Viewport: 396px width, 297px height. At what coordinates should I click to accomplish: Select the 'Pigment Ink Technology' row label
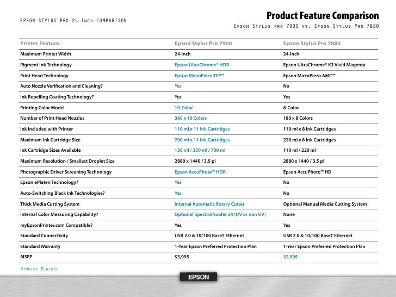46,65
